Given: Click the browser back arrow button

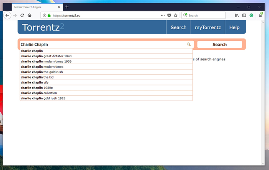Looking at the screenshot, I should pos(7,15).
